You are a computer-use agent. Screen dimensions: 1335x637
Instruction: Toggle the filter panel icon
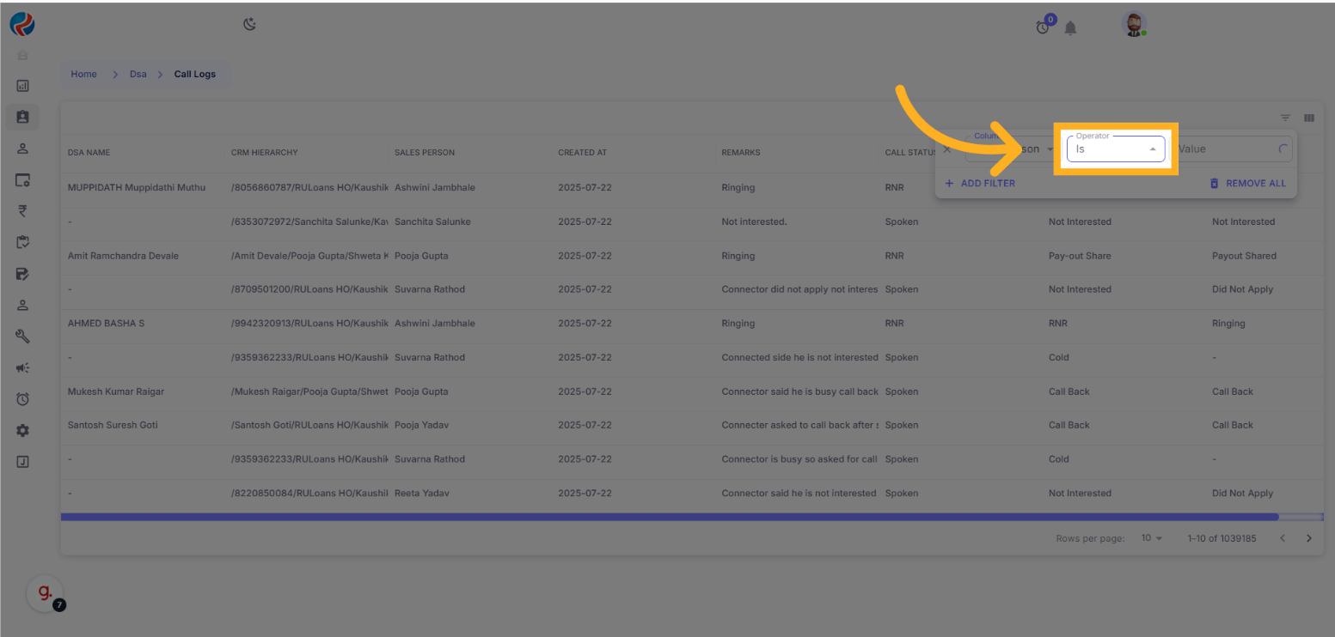pos(1285,118)
